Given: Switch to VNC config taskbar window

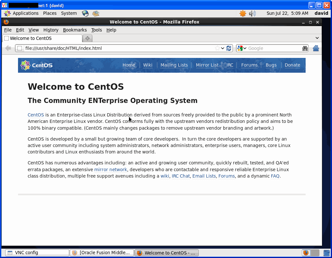Looking at the screenshot, I should pos(37,253).
